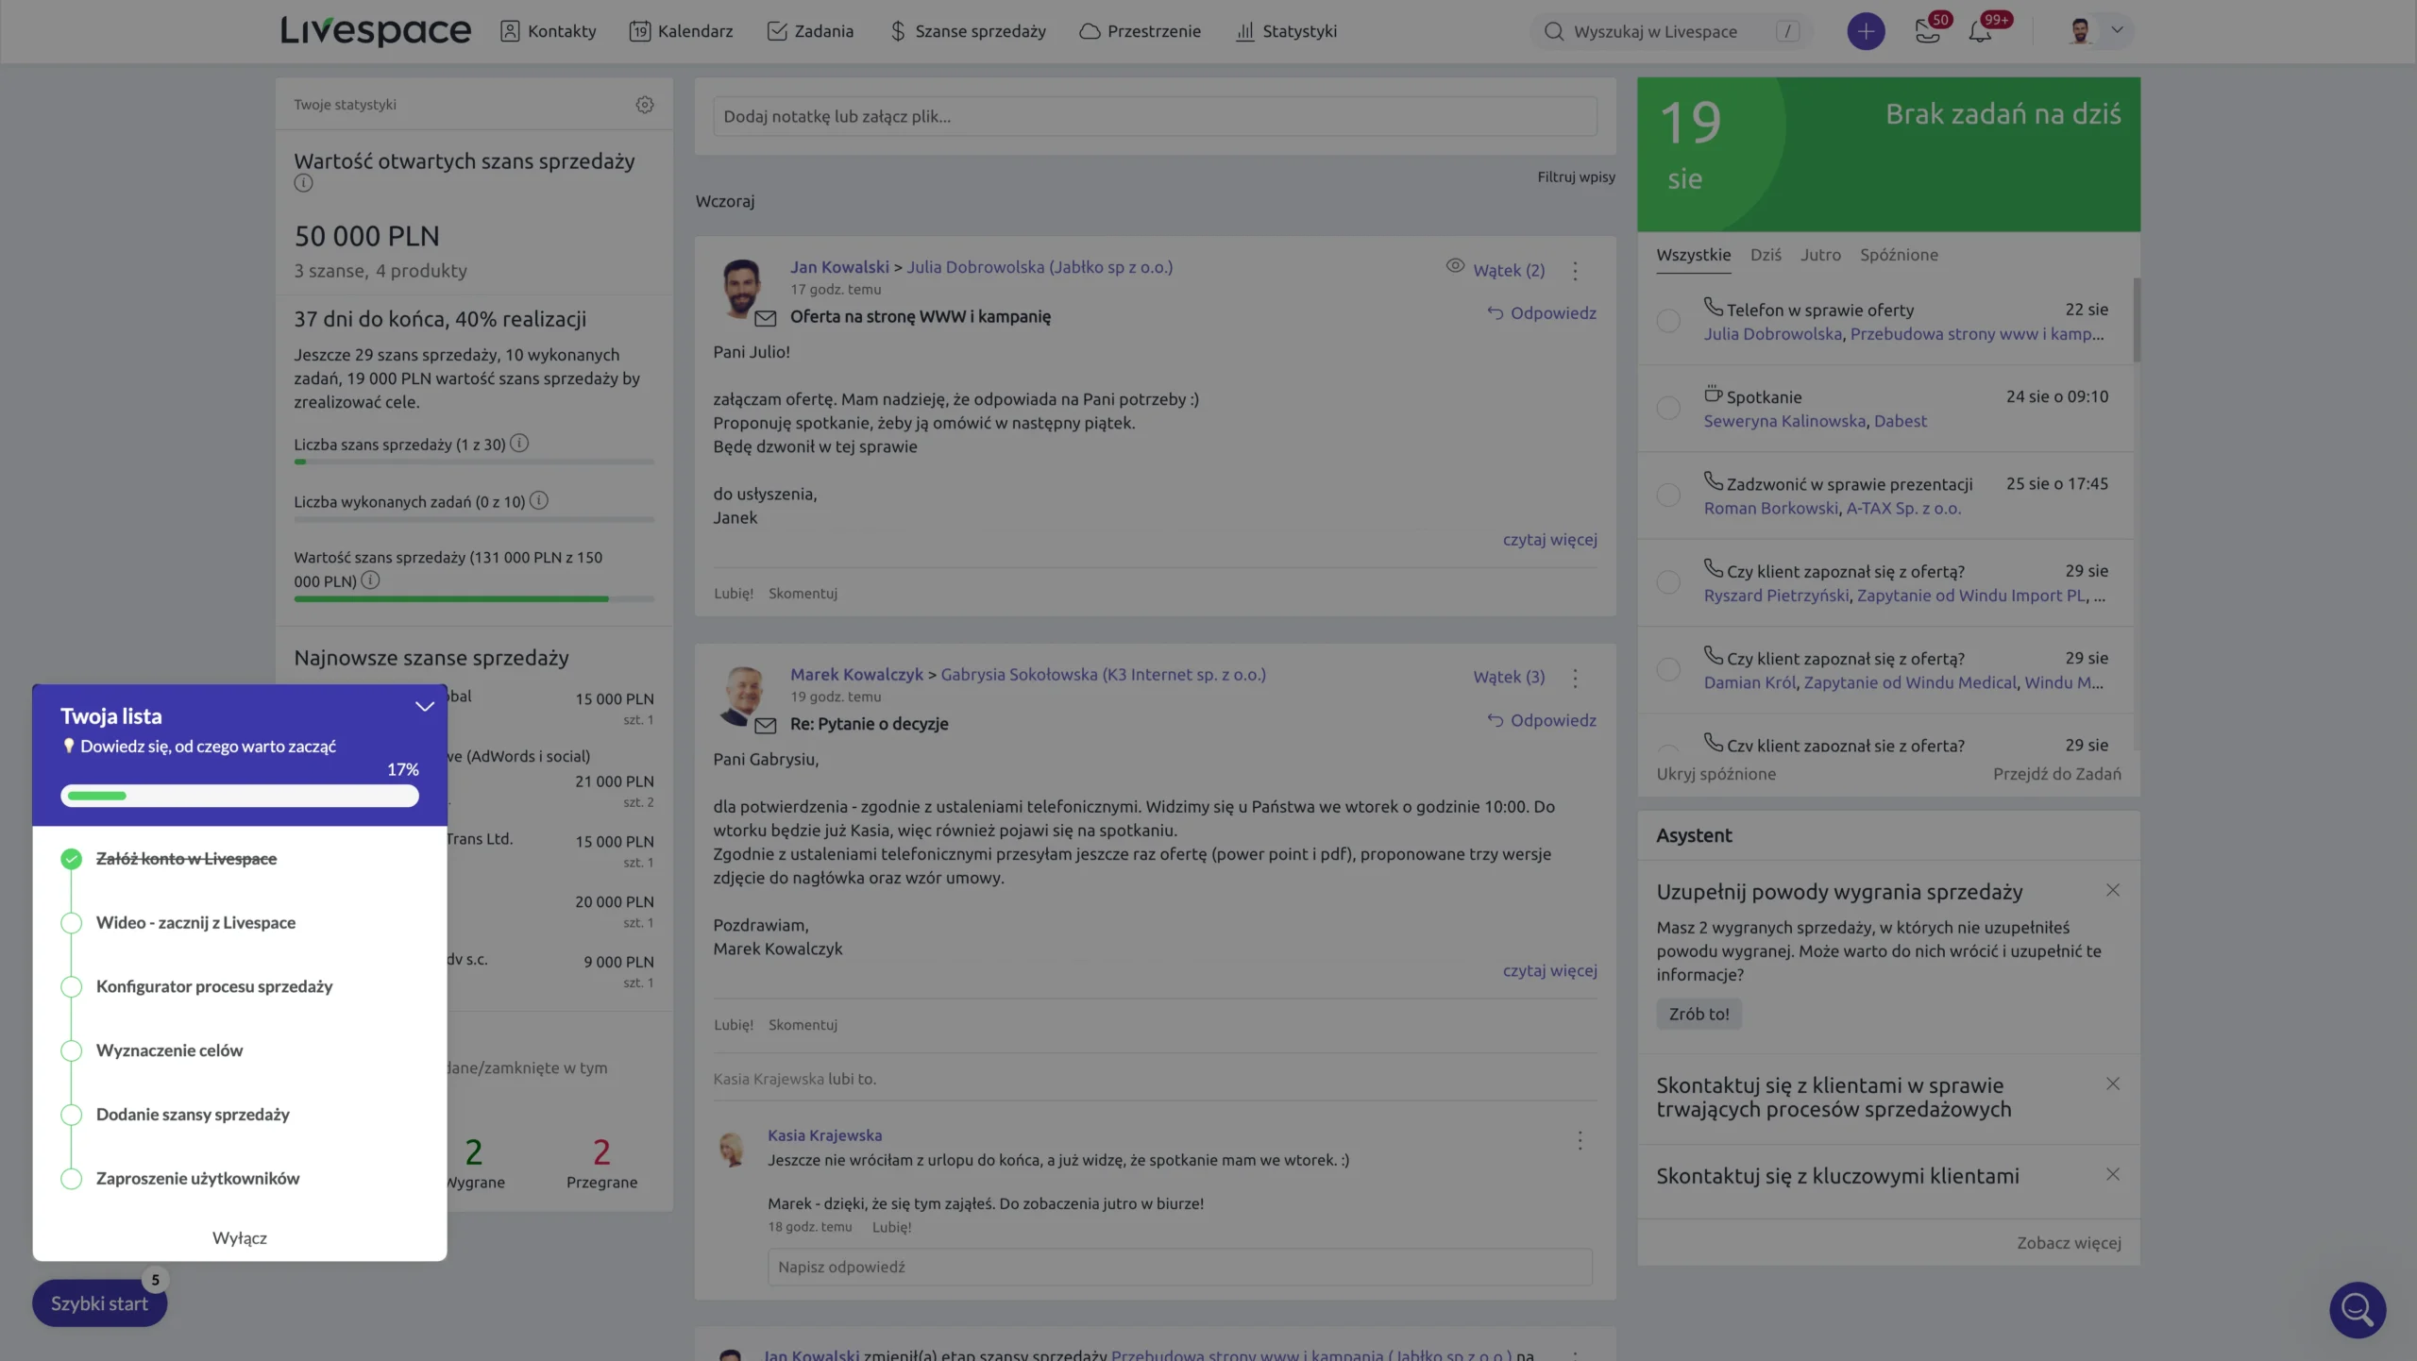This screenshot has width=2417, height=1361.
Task: Open Wątek (2) thread
Action: pos(1509,271)
